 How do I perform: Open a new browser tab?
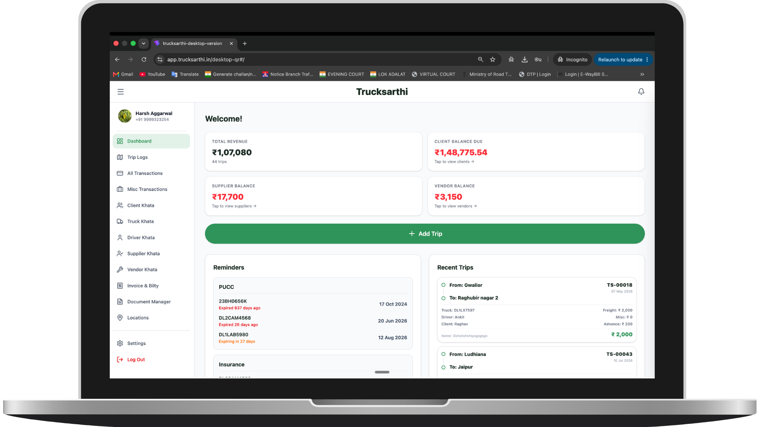click(245, 43)
